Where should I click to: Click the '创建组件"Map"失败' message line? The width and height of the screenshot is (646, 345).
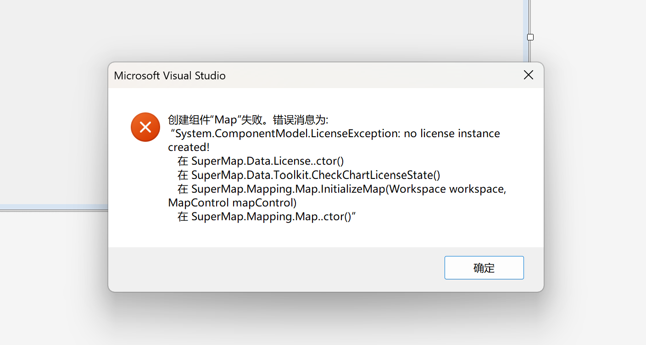(x=248, y=120)
